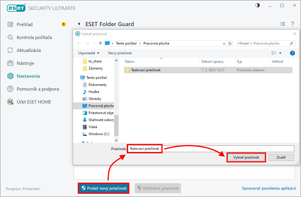Open Spravovať povolenia aplikácií link
This screenshot has width=301, height=197.
pos(269,188)
